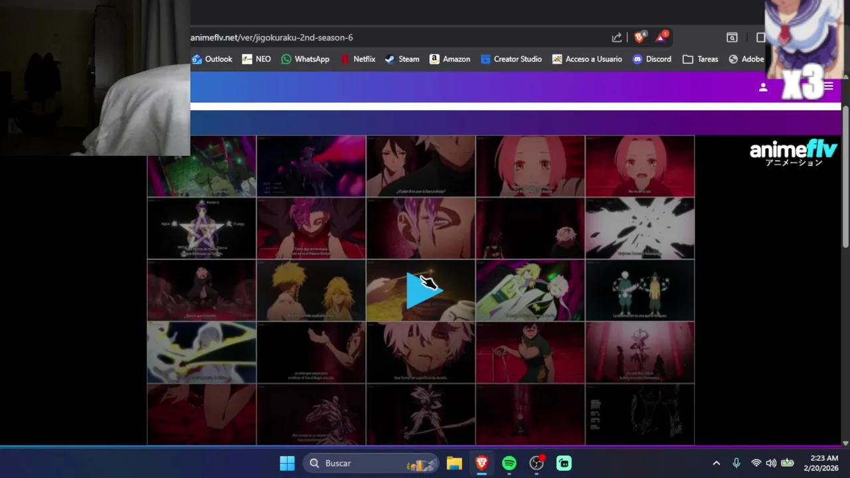Open the Adobe bookmark
The image size is (850, 478).
[746, 59]
